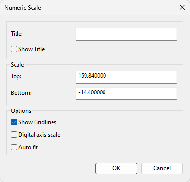Focus the Top scale value field

tap(126, 77)
